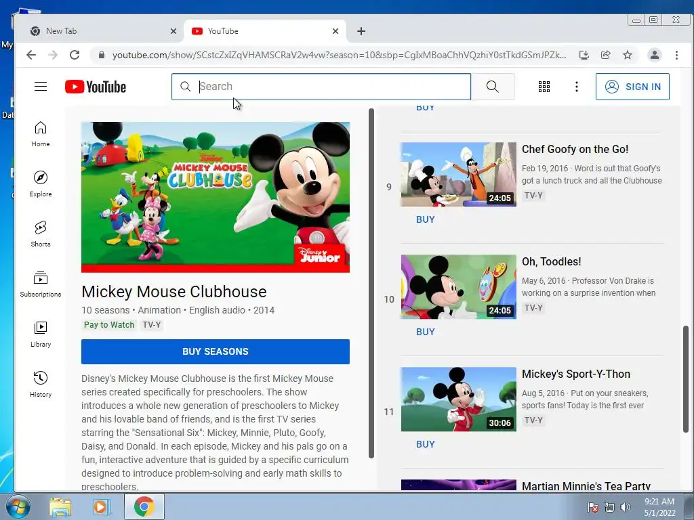Click the Oh, Toodles! title
The height and width of the screenshot is (520, 694).
coord(552,261)
